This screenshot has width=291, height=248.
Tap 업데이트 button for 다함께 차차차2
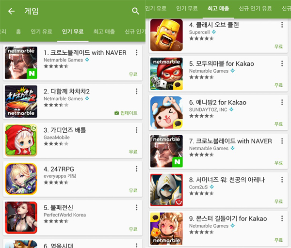pyautogui.click(x=126, y=113)
